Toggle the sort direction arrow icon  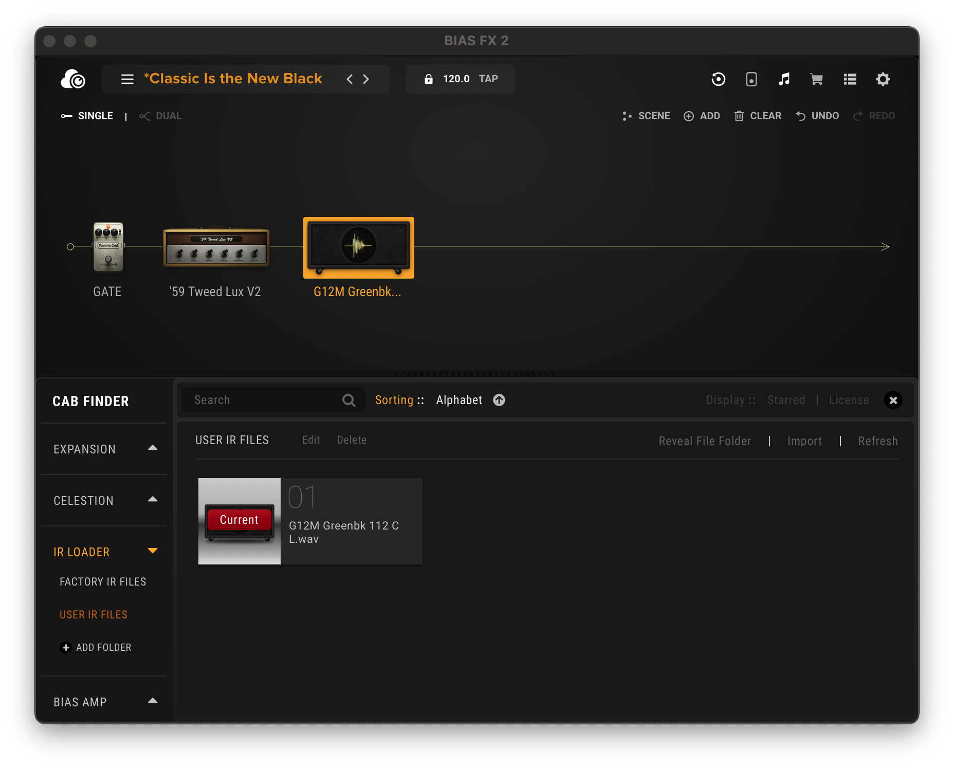(x=499, y=400)
